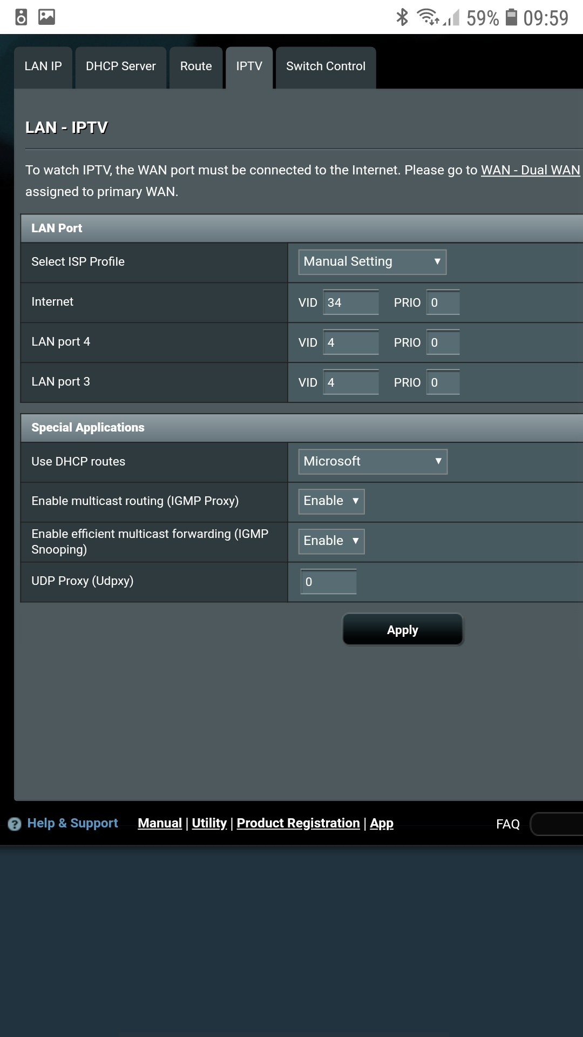Click the Internet PRIO input field
This screenshot has width=583, height=1037.
[x=443, y=302]
